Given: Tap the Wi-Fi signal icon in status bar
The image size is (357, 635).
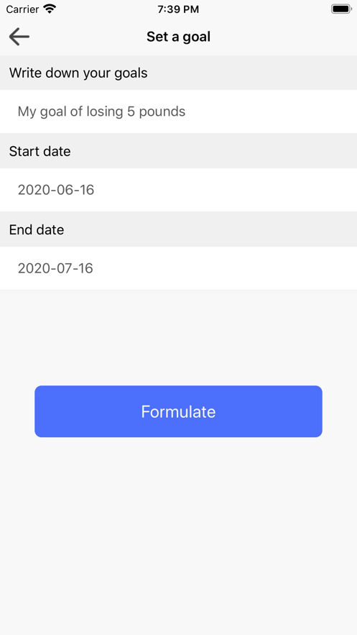Looking at the screenshot, I should pos(50,9).
